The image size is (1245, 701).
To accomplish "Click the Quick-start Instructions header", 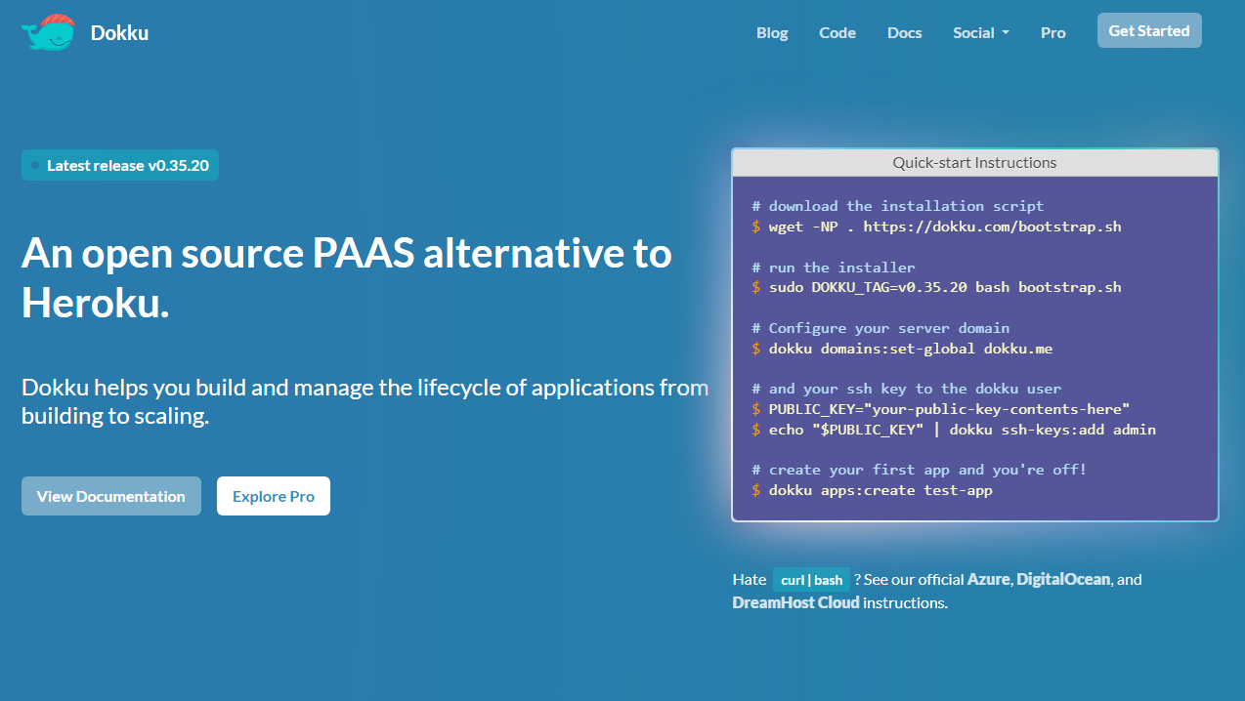I will [974, 162].
